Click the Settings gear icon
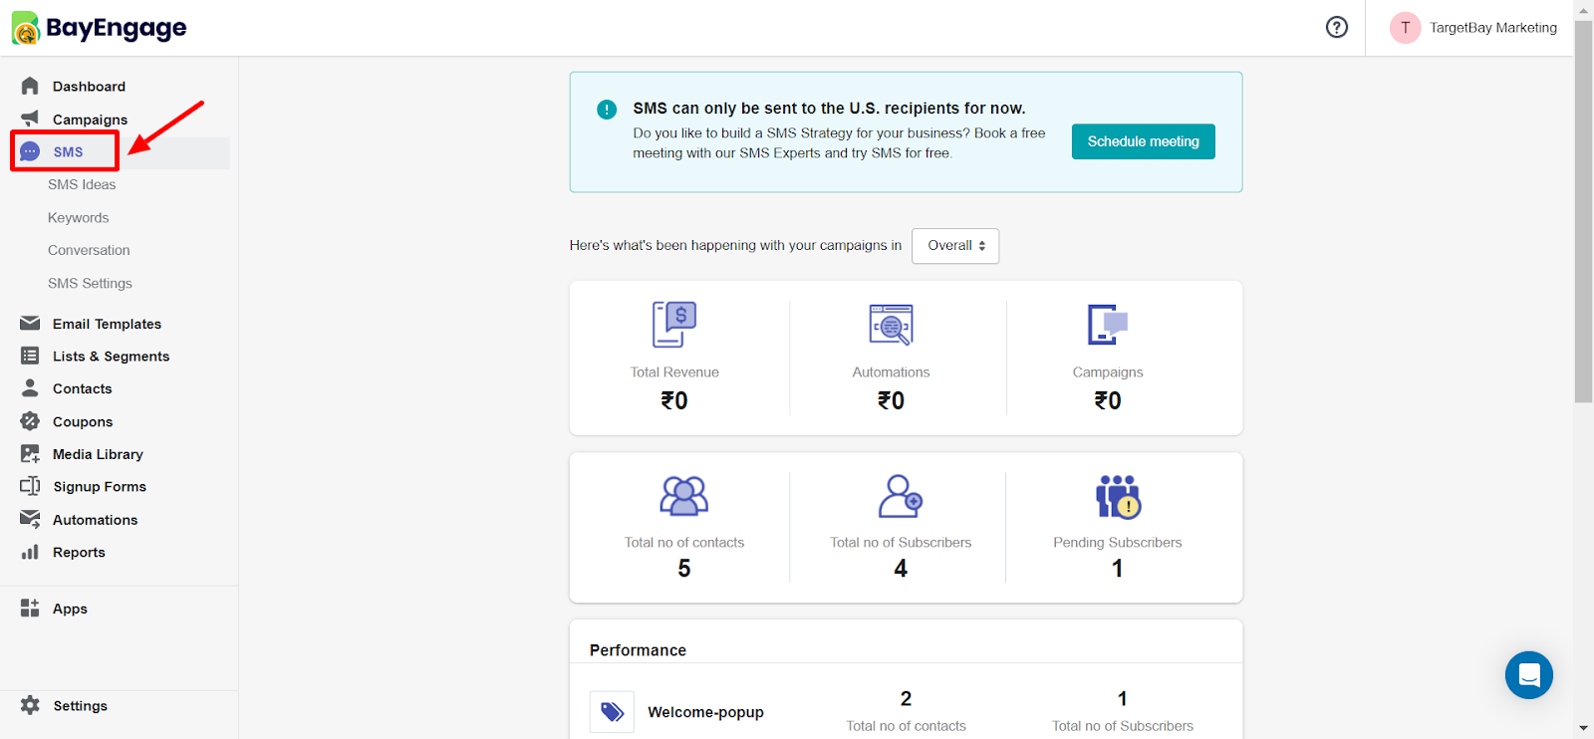This screenshot has width=1594, height=739. 30,705
